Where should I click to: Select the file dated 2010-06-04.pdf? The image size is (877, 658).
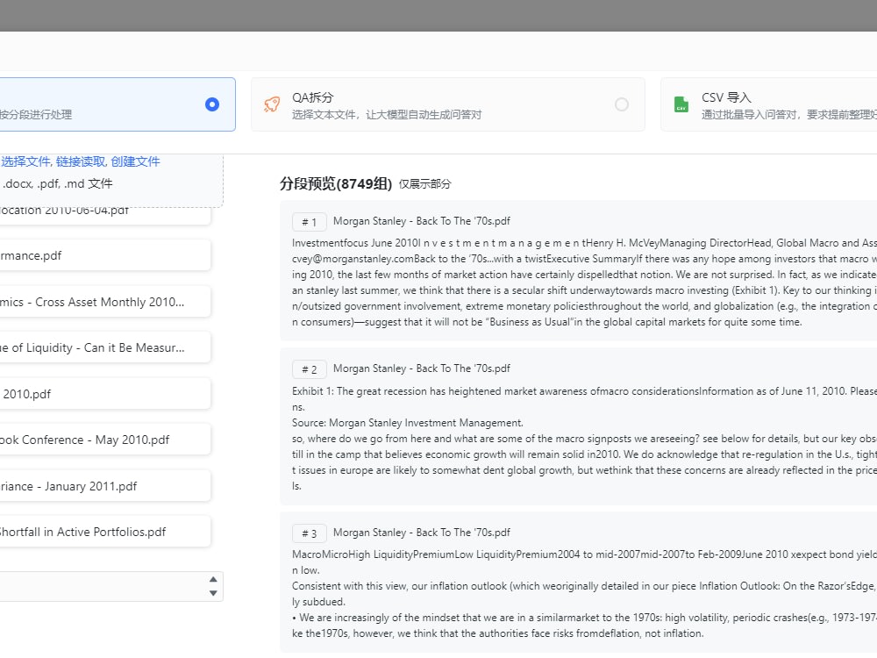click(x=105, y=216)
